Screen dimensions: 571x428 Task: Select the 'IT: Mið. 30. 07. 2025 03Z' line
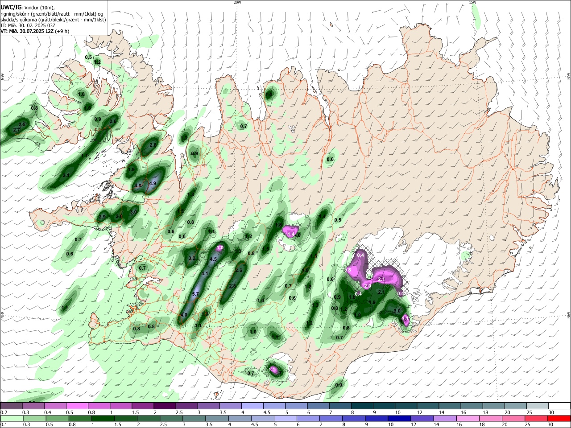[x=28, y=25]
